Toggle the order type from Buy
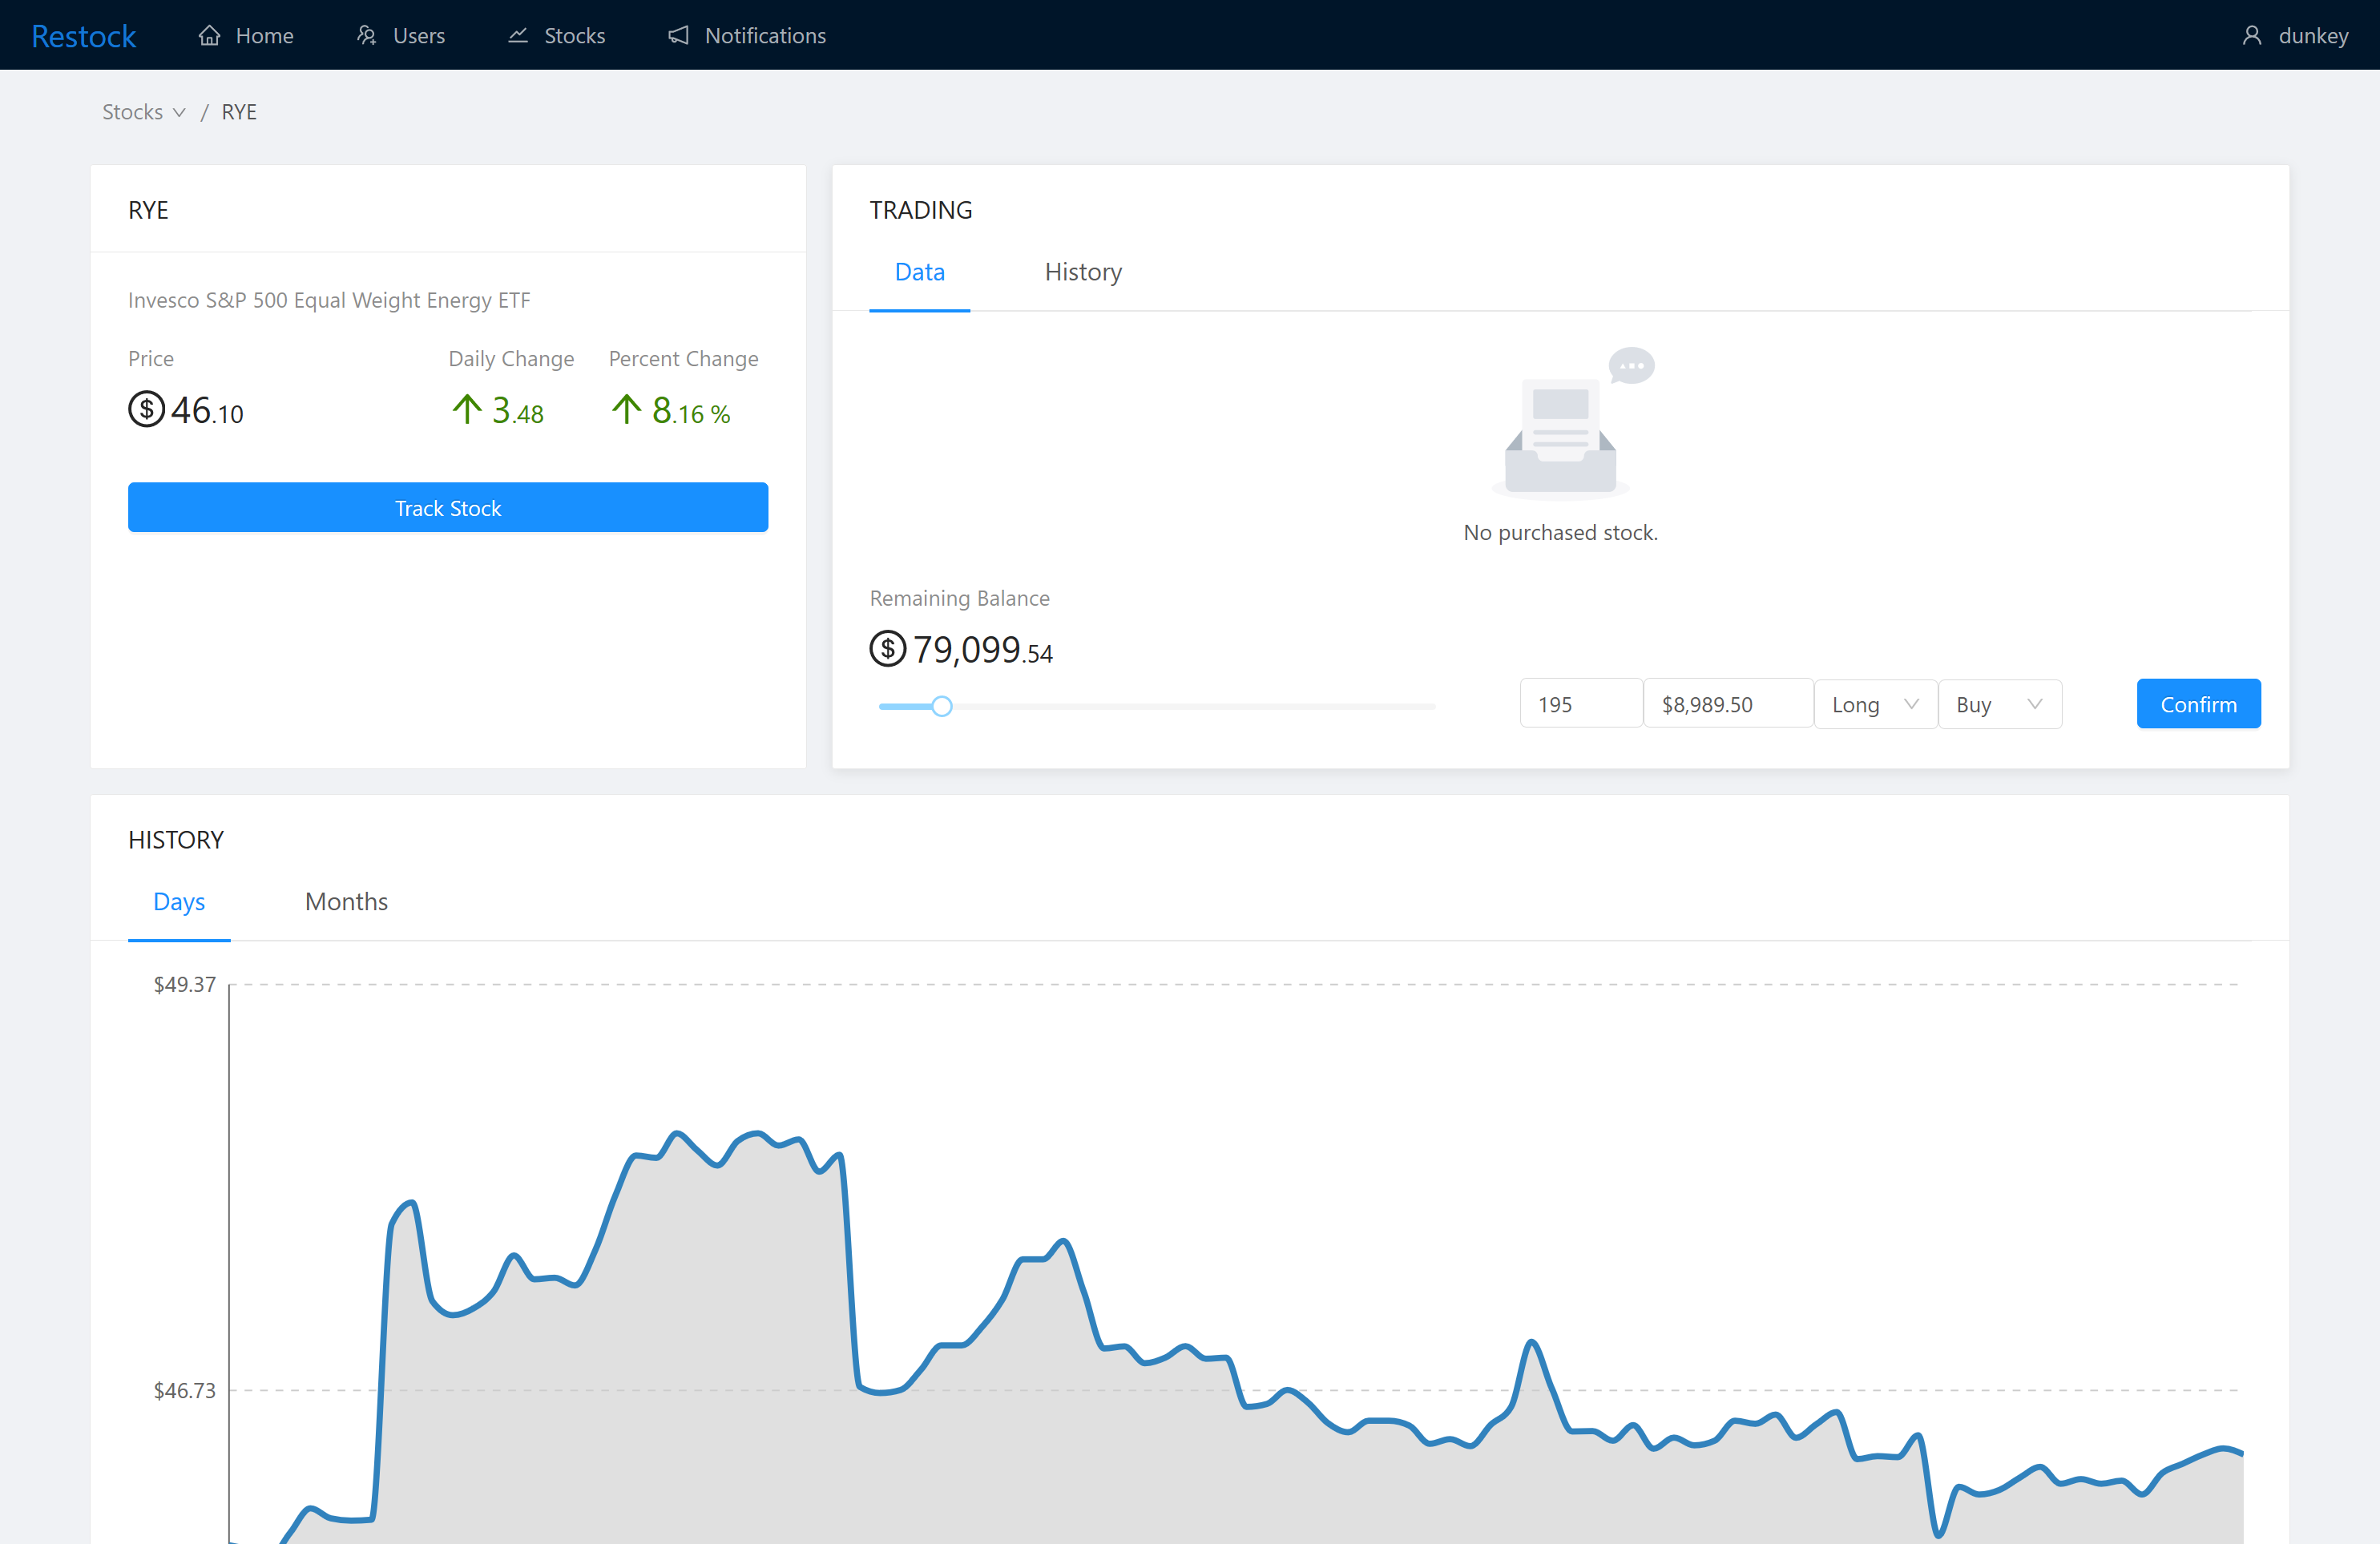Image resolution: width=2380 pixels, height=1544 pixels. pos(2000,704)
